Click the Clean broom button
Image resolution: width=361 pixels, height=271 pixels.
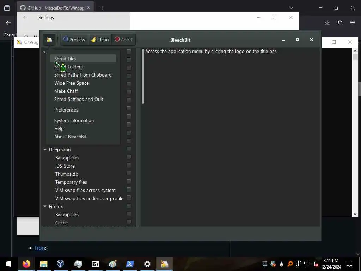click(100, 40)
